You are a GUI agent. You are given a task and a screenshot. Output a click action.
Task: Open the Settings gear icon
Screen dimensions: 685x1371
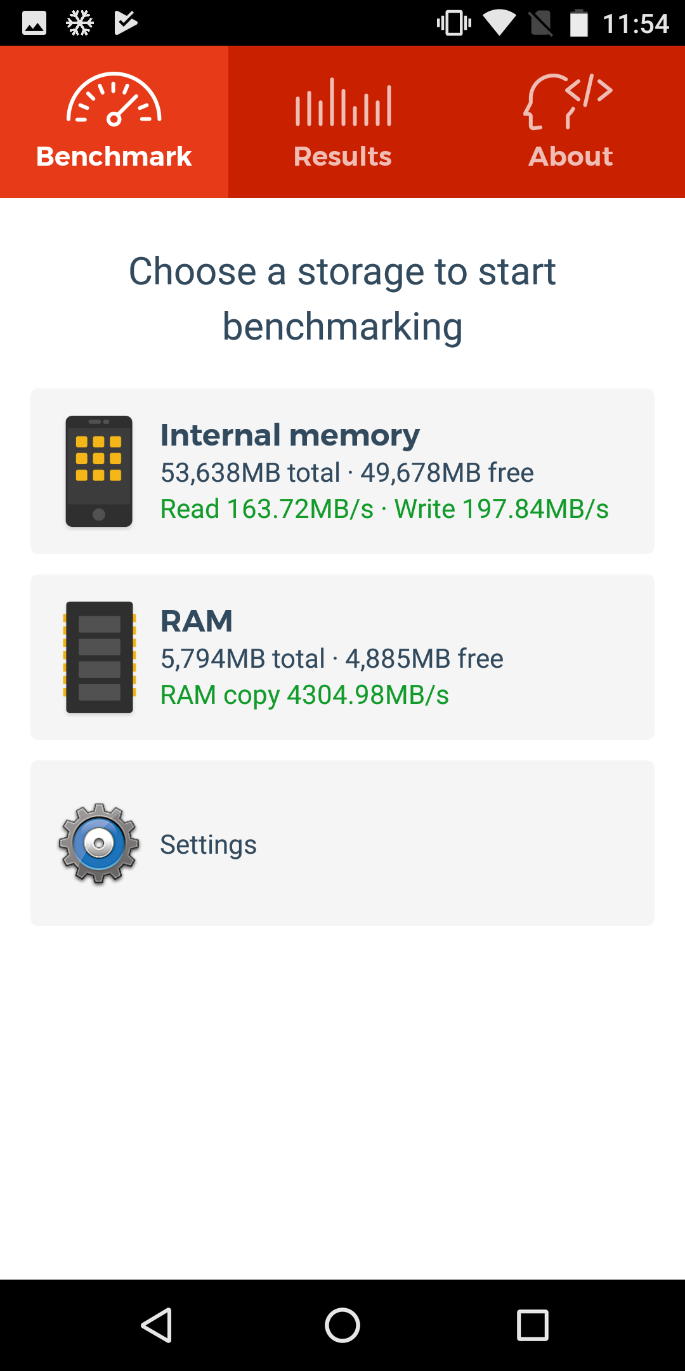click(99, 844)
